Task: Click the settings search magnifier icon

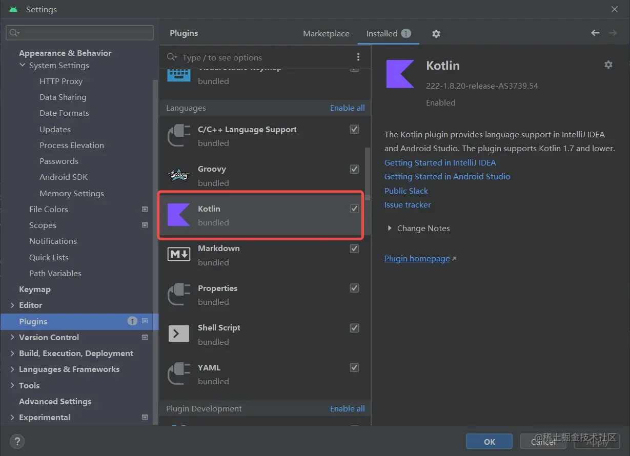Action: (14, 33)
